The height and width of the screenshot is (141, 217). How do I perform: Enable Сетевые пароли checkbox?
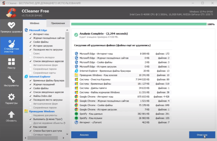click(x=30, y=135)
